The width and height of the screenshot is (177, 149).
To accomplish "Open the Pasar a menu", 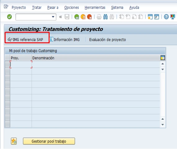I will pyautogui.click(x=53, y=7).
